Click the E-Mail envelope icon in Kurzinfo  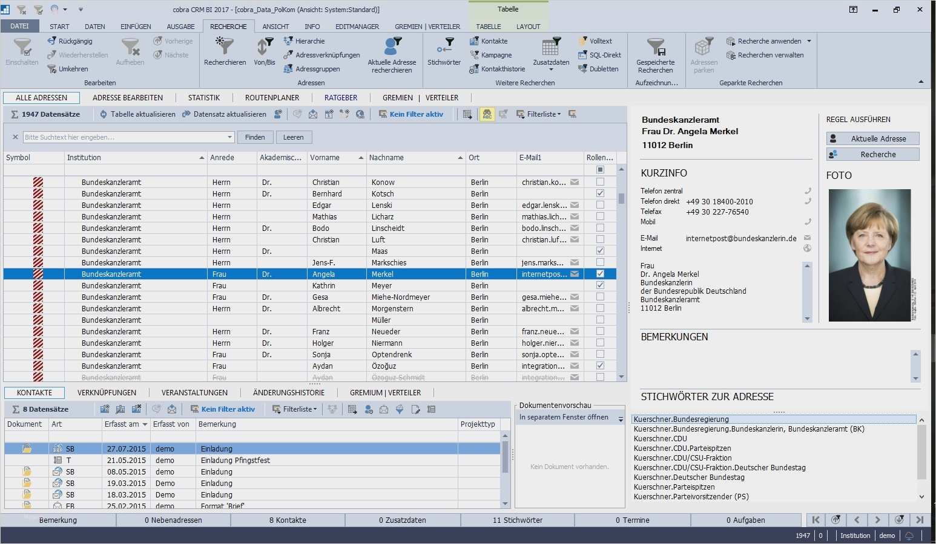tap(808, 238)
